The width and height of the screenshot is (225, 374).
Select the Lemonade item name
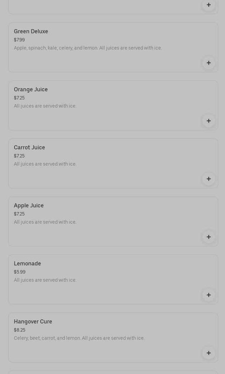[x=27, y=263]
